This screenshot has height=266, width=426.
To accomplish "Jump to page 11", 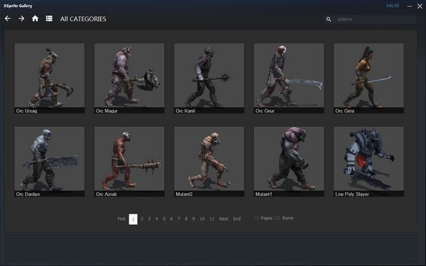I will 212,218.
